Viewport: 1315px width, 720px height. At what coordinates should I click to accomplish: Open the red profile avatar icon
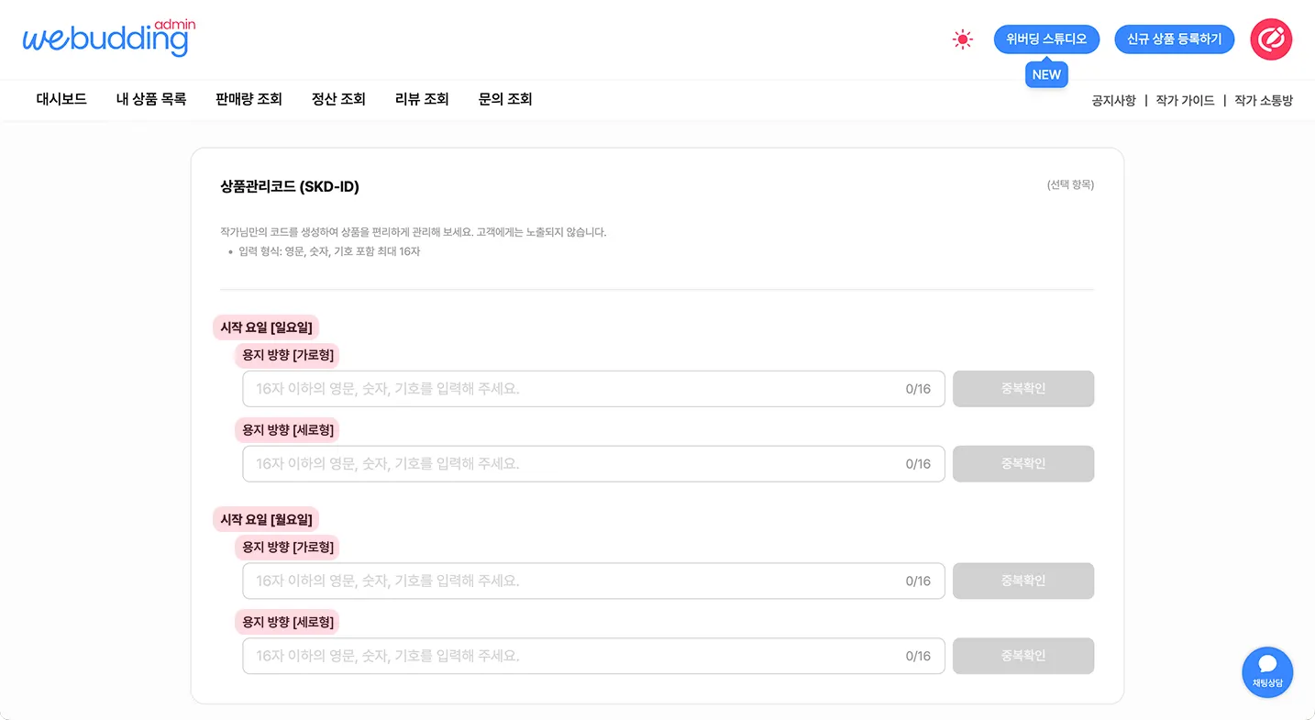(x=1271, y=39)
